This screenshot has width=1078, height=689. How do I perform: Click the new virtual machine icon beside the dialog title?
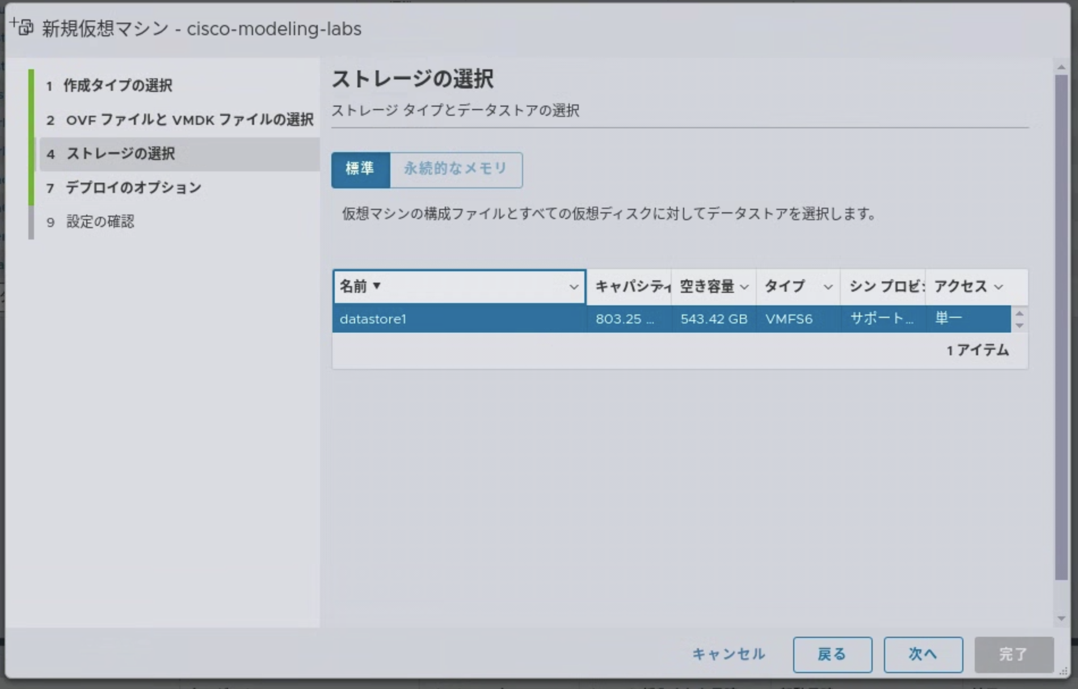click(x=22, y=28)
